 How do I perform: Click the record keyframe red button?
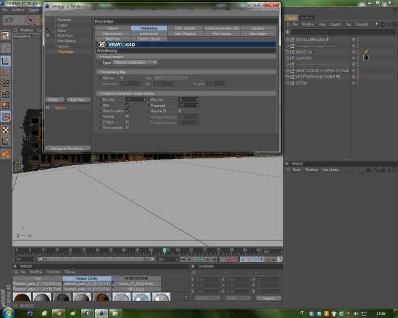(x=228, y=260)
